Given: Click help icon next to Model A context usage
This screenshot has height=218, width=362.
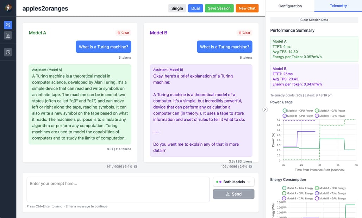Looking at the screenshot, I should click(136, 167).
